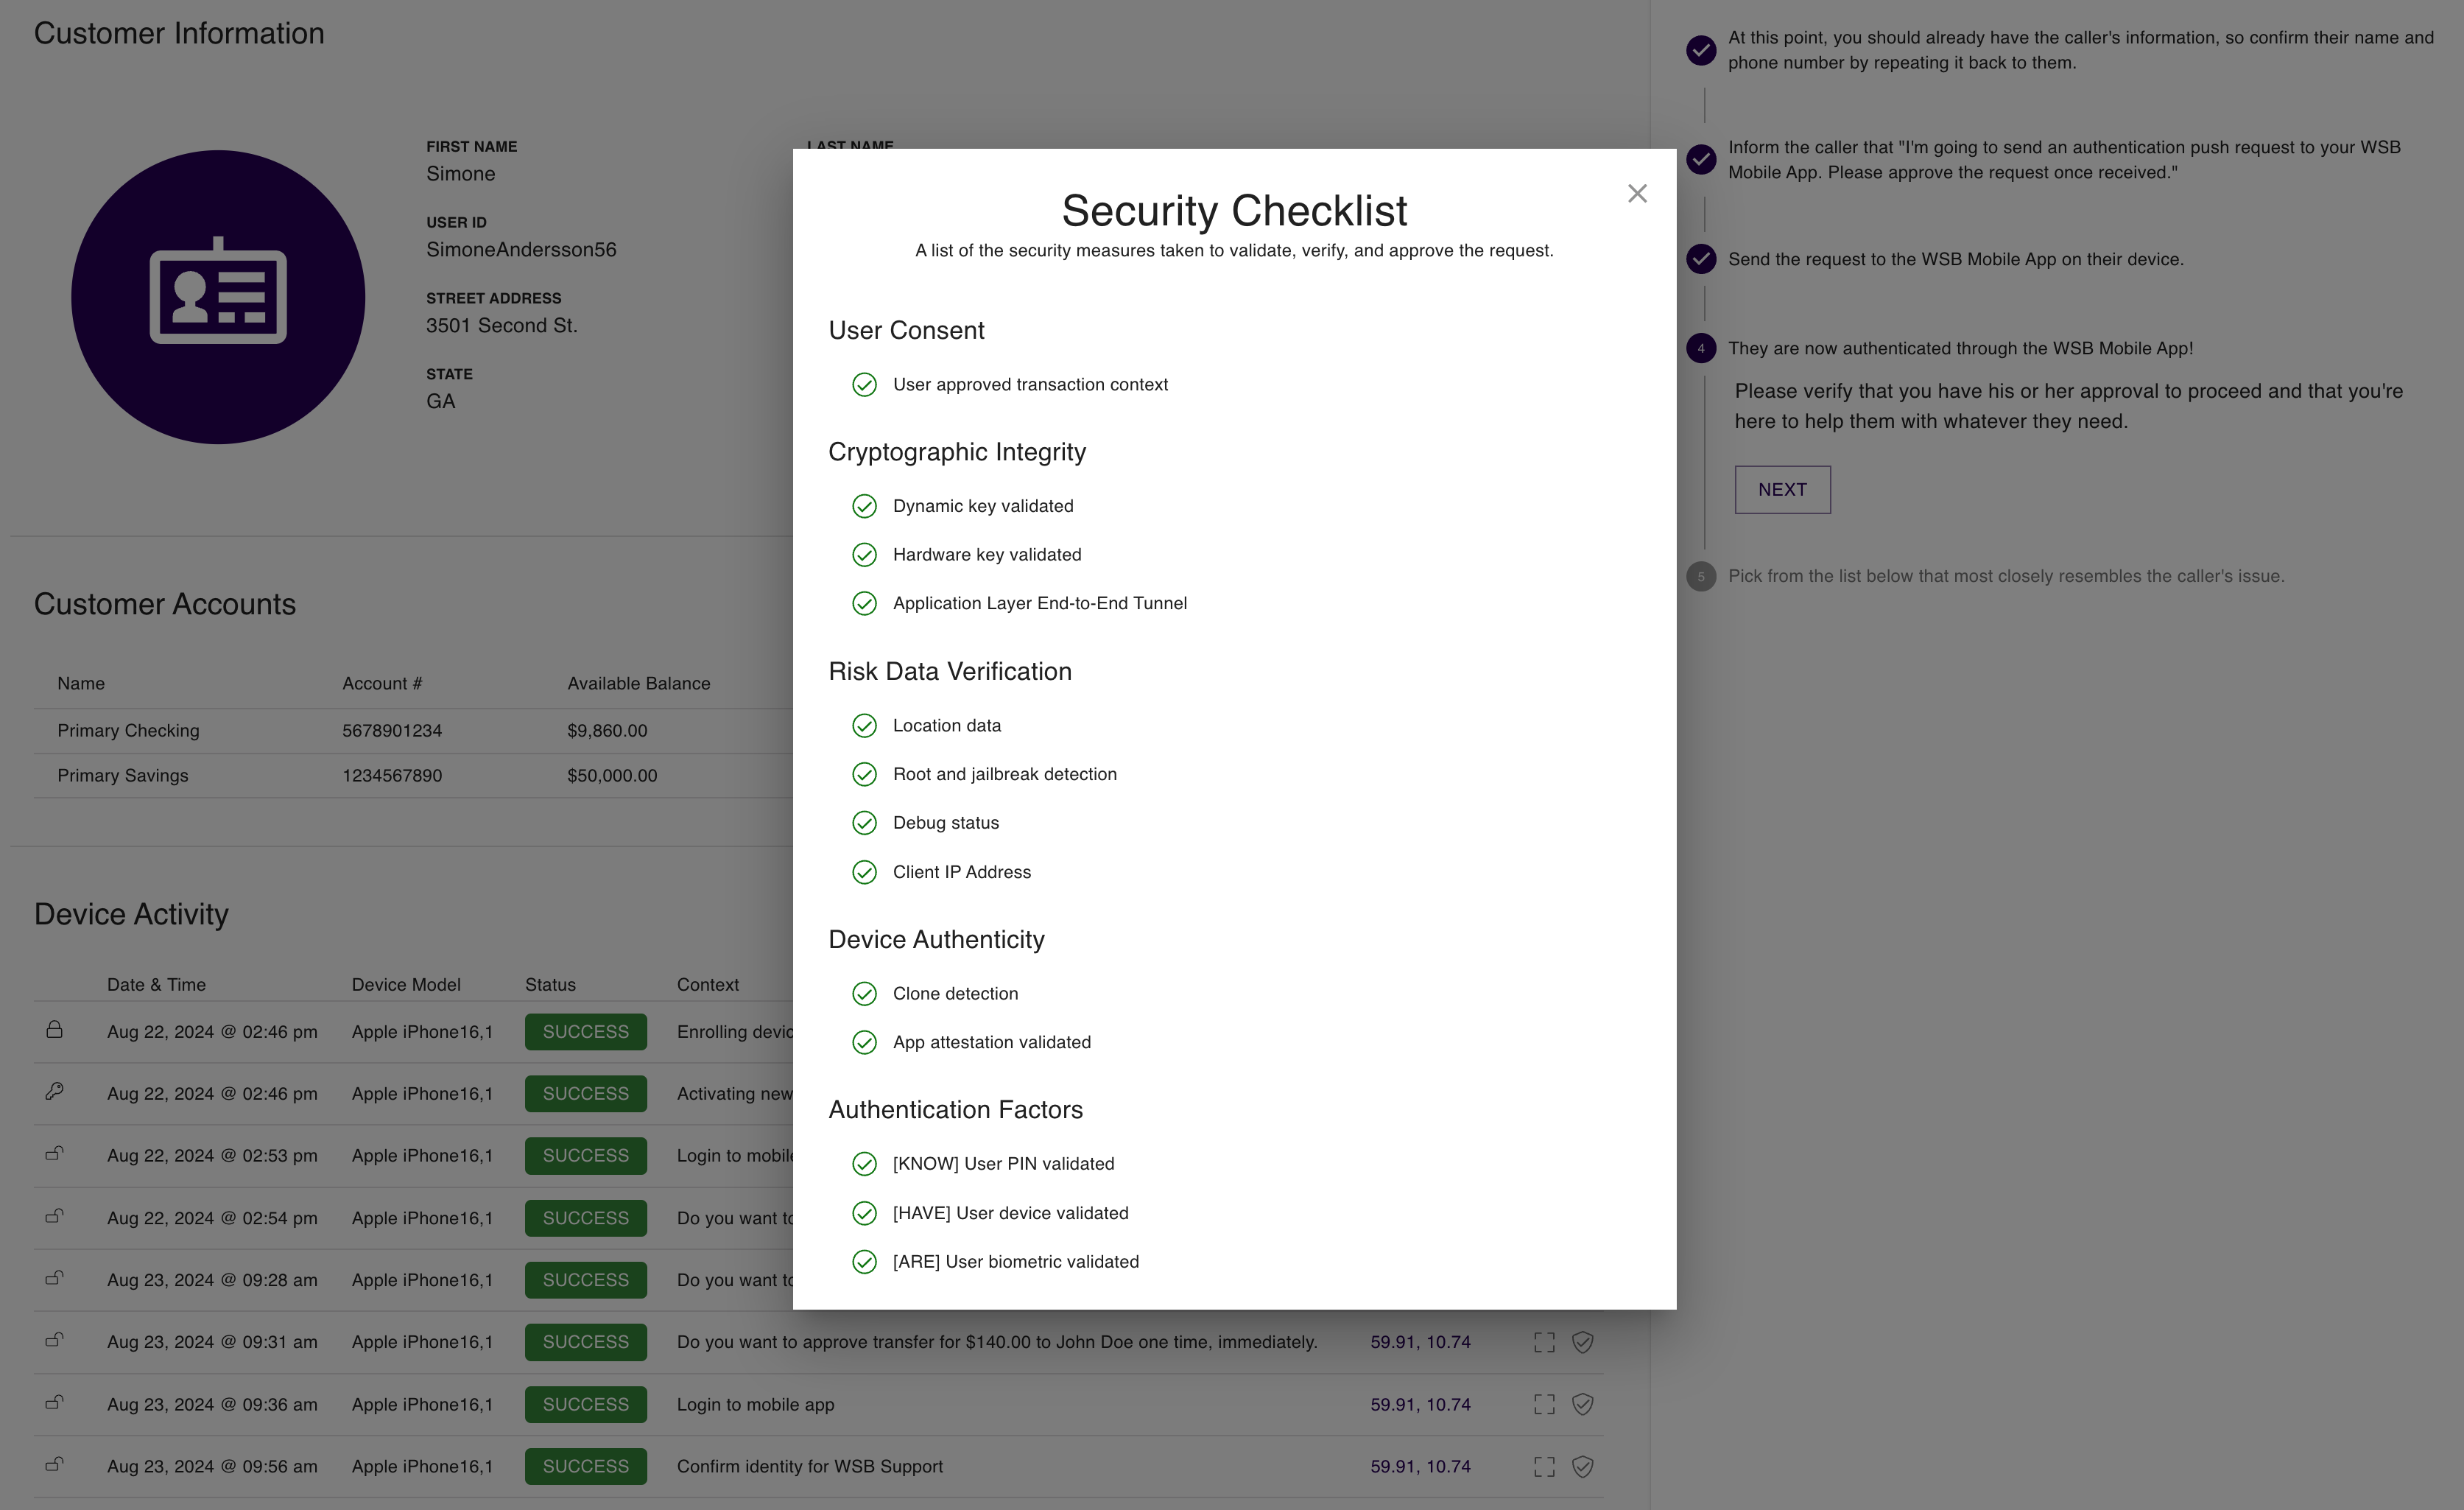The height and width of the screenshot is (1510, 2464).
Task: Expand details on the Confirm identity row
Action: pos(1544,1467)
